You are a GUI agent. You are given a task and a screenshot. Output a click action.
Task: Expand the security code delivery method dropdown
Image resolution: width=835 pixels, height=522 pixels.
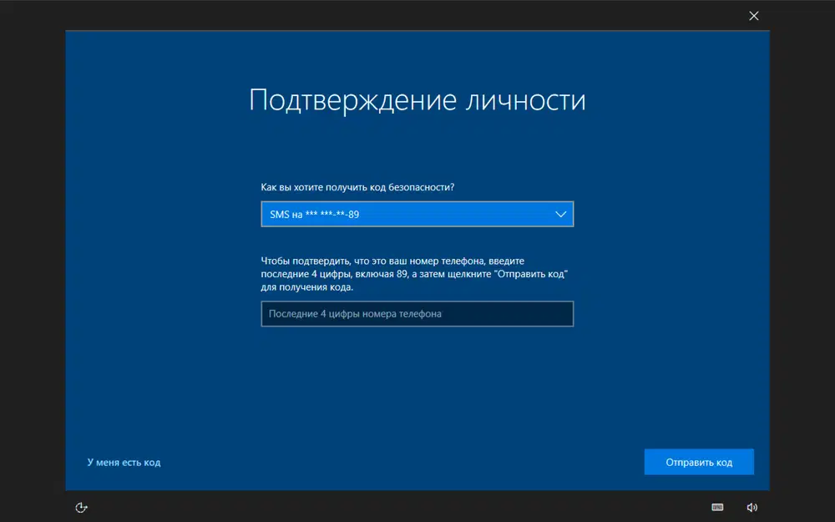pyautogui.click(x=417, y=214)
